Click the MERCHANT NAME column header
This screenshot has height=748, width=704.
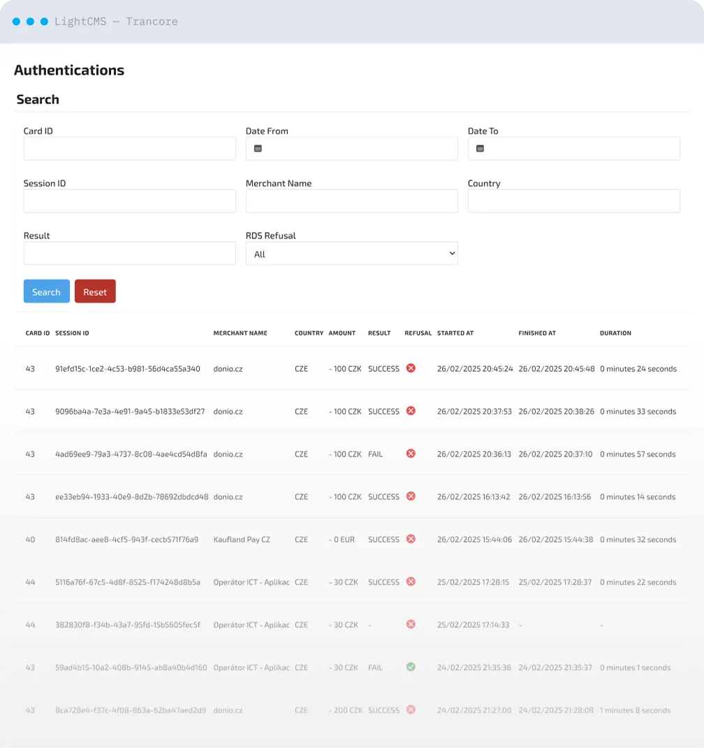tap(240, 333)
